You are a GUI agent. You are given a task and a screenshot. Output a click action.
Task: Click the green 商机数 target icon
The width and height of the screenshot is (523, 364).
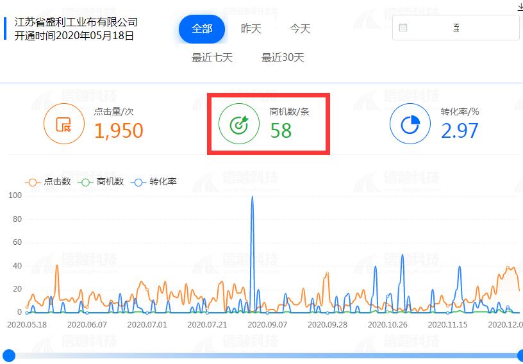pyautogui.click(x=238, y=124)
